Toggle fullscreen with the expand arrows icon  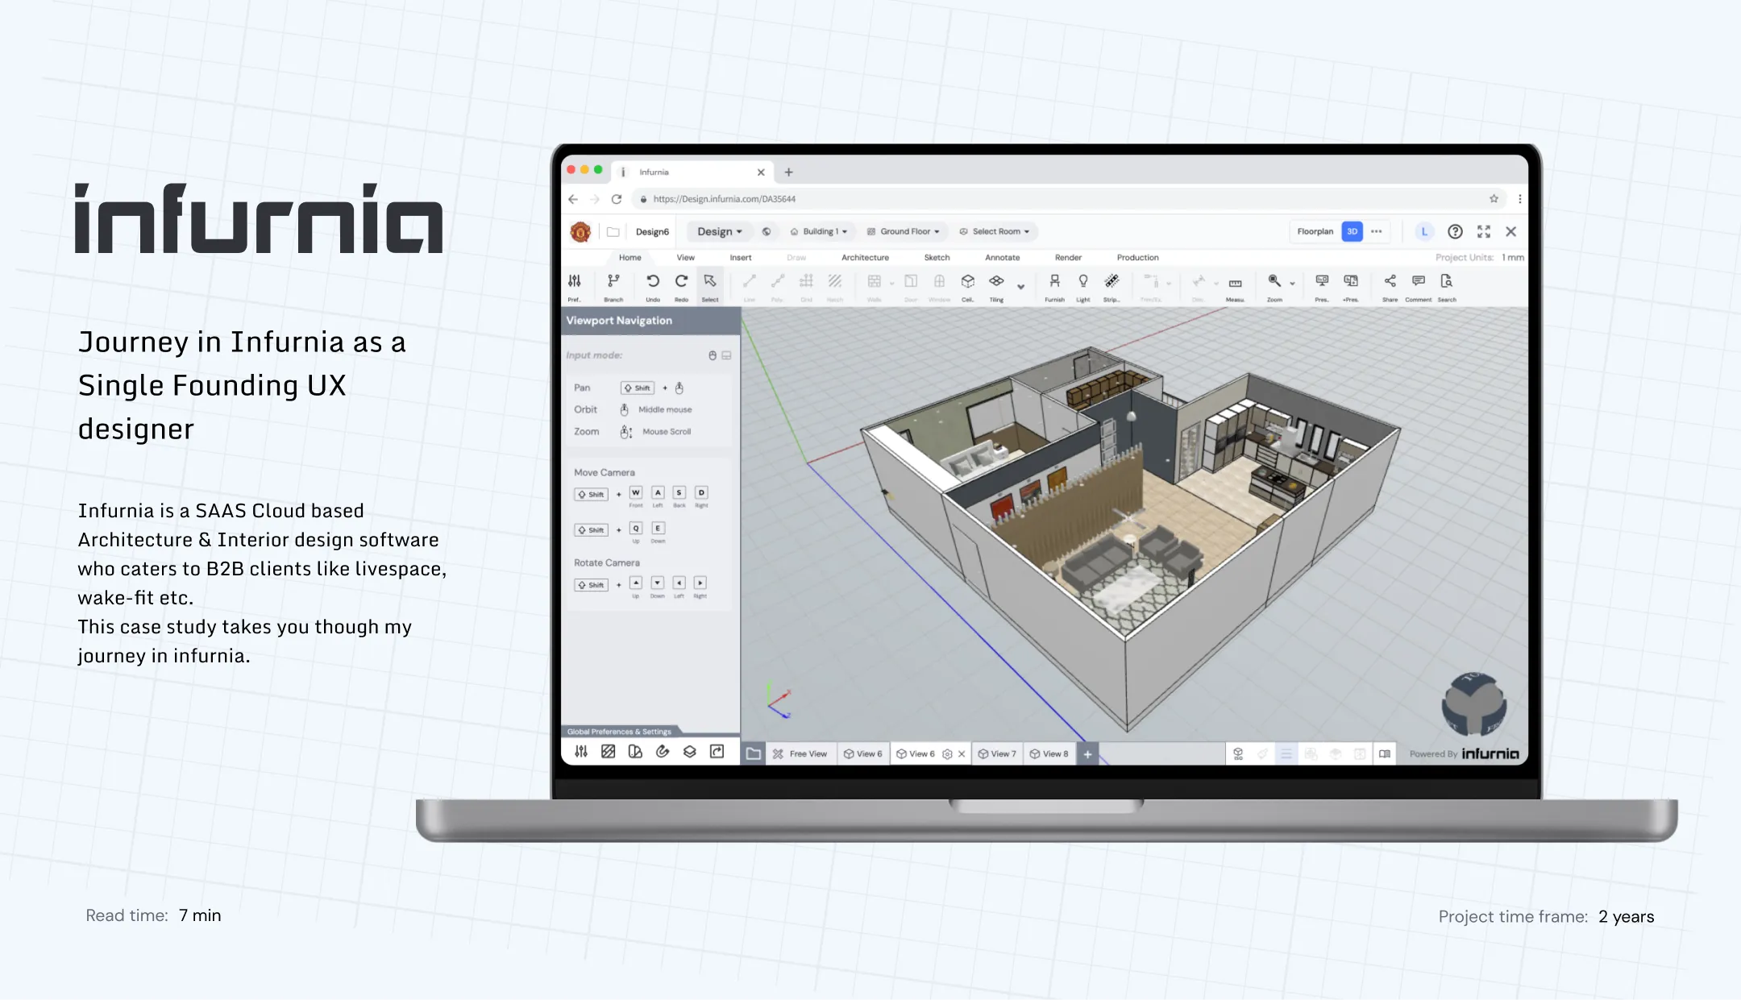tap(1484, 232)
